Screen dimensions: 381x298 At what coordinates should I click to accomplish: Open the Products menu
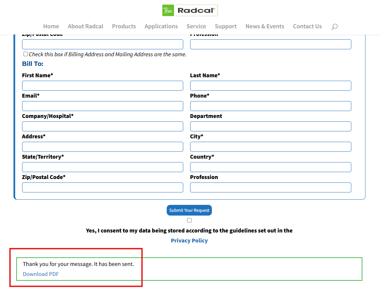[x=124, y=26]
